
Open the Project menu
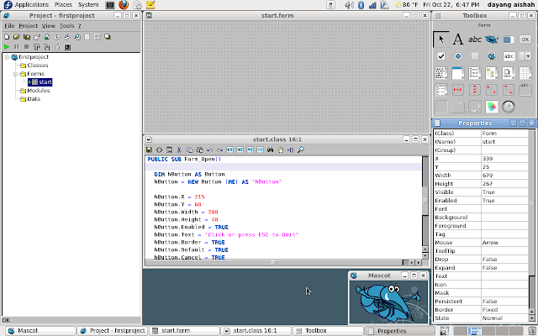coord(28,26)
